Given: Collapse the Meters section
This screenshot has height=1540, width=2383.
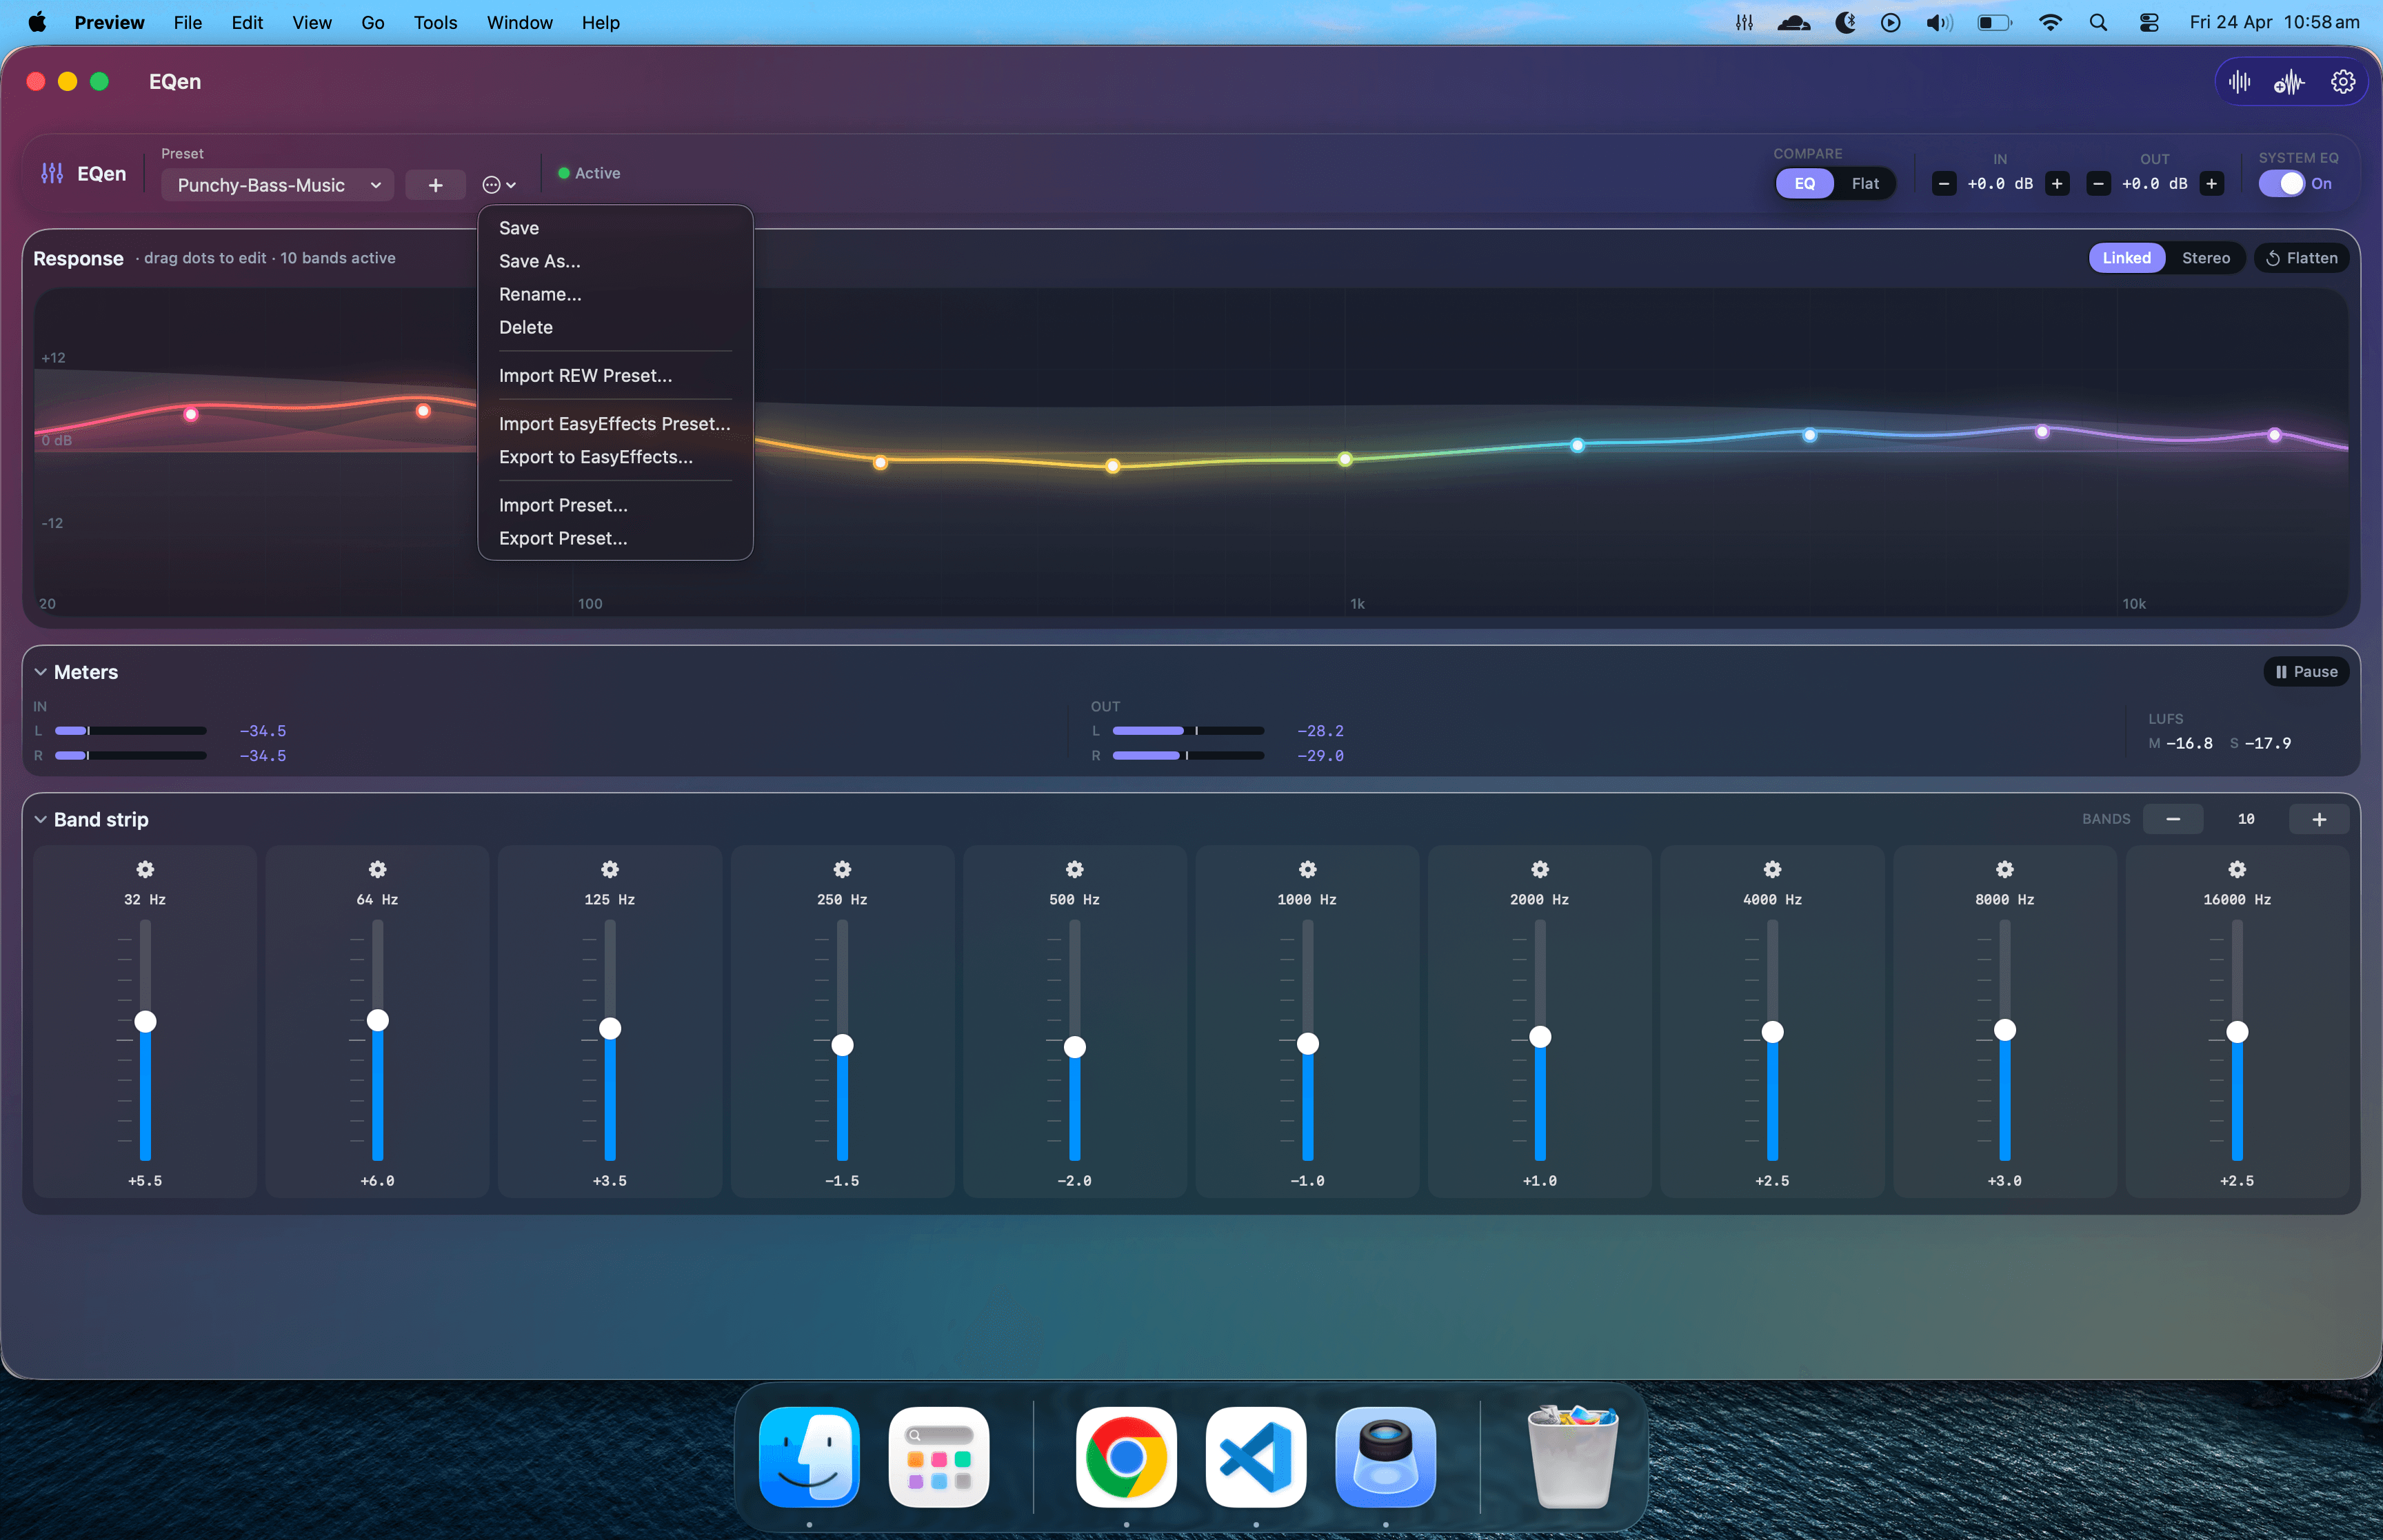Looking at the screenshot, I should click(41, 672).
